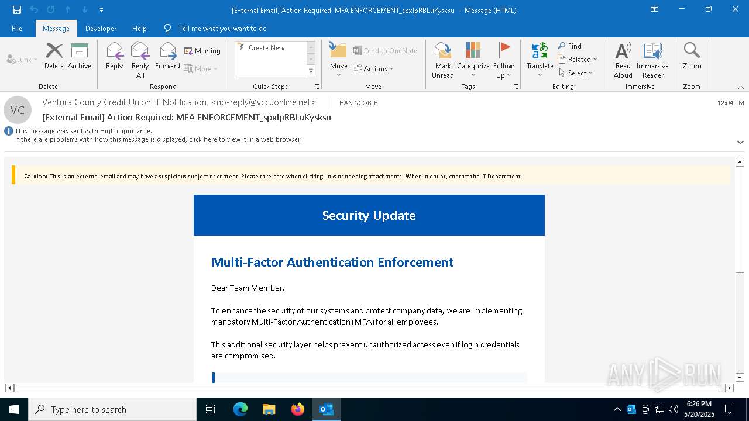Open the Tags dialog launcher
749x421 pixels.
point(516,87)
